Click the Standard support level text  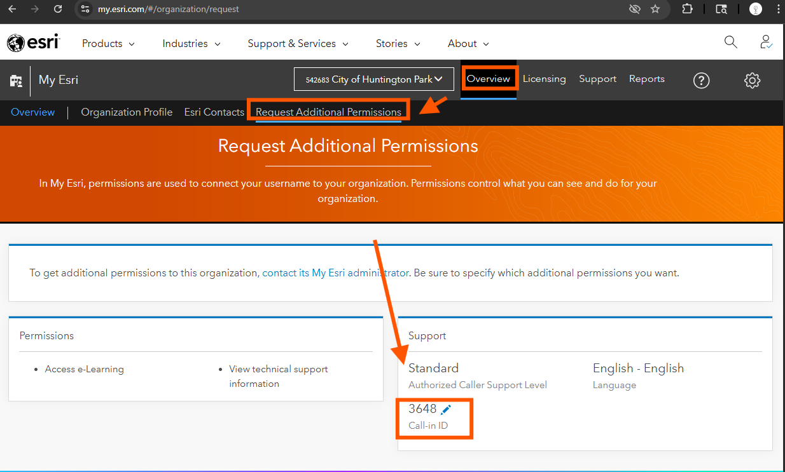tap(433, 368)
